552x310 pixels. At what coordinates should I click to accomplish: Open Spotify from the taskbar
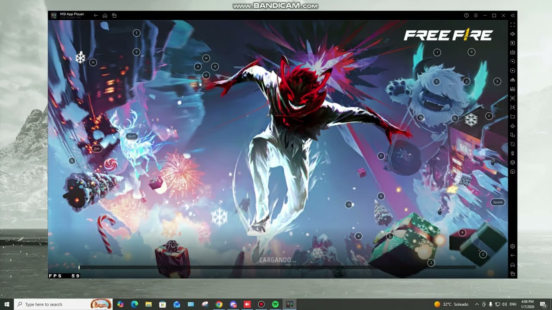pos(275,304)
